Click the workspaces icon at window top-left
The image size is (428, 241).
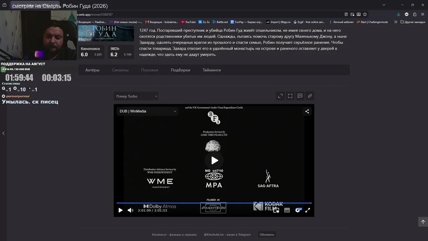point(4,5)
